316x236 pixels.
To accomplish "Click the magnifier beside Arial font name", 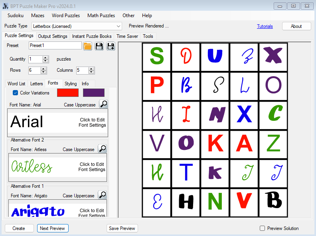I will 103,104.
